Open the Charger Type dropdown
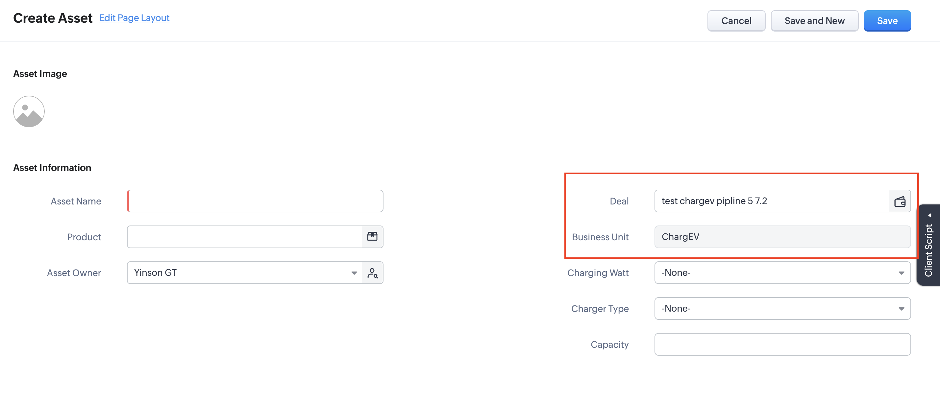Screen dimensions: 940x403 point(782,309)
